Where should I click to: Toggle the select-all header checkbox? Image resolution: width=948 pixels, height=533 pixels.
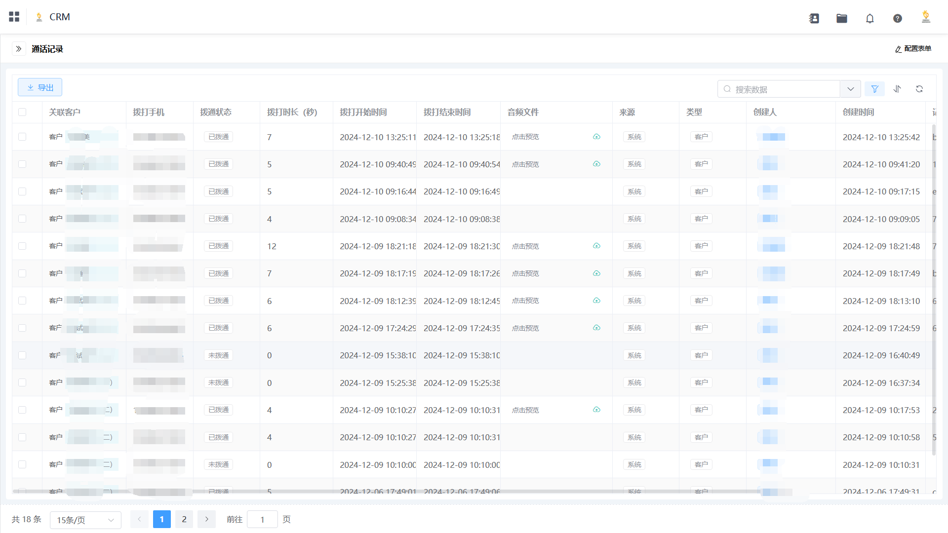22,112
